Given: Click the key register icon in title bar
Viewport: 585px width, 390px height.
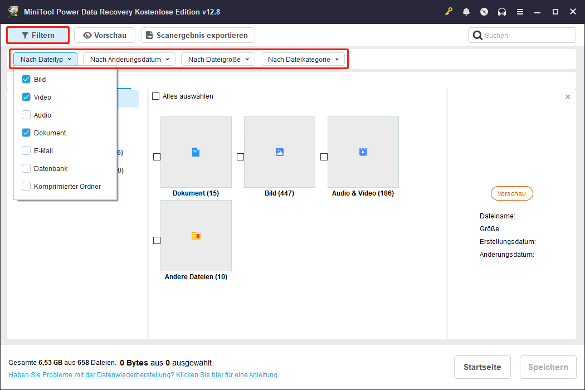Looking at the screenshot, I should (448, 12).
